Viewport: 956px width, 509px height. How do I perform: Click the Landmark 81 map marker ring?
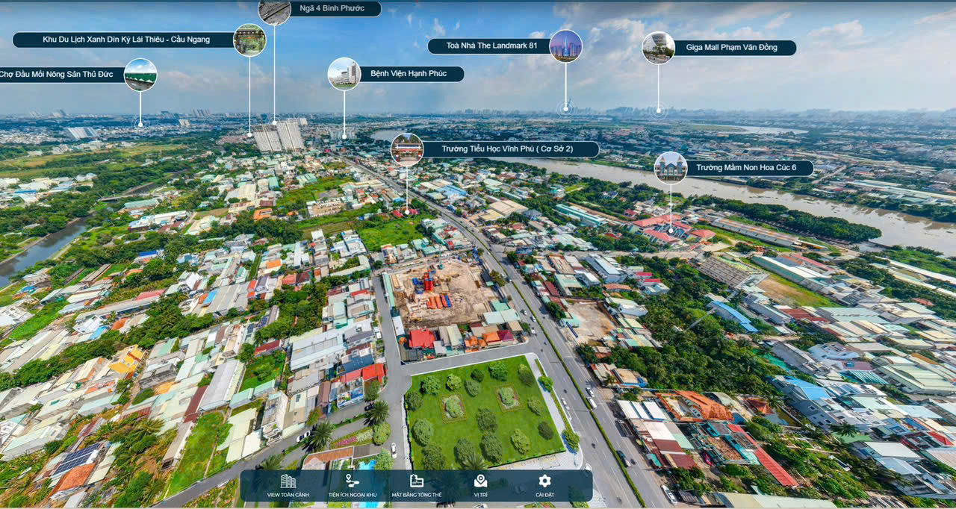tap(565, 109)
